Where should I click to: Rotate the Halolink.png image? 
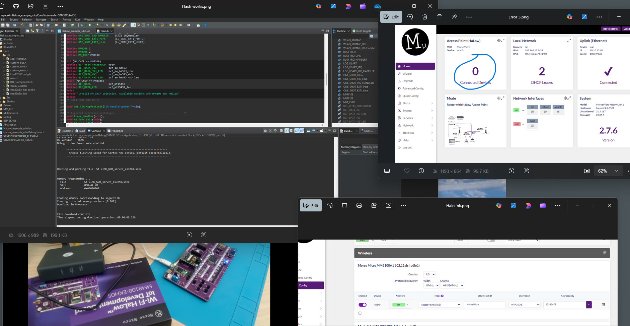[x=330, y=205]
